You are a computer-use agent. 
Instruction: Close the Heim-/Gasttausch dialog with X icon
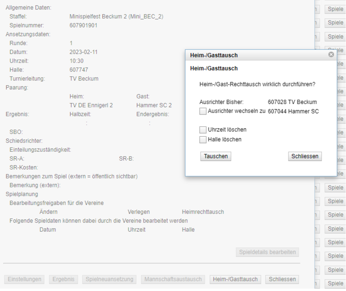(x=331, y=55)
